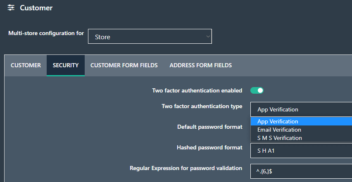This screenshot has width=352, height=182.
Task: Select Email Verification from the dropdown list
Action: [x=301, y=130]
